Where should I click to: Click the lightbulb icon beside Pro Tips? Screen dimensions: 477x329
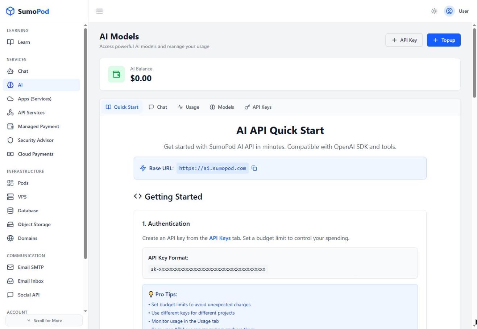click(151, 294)
